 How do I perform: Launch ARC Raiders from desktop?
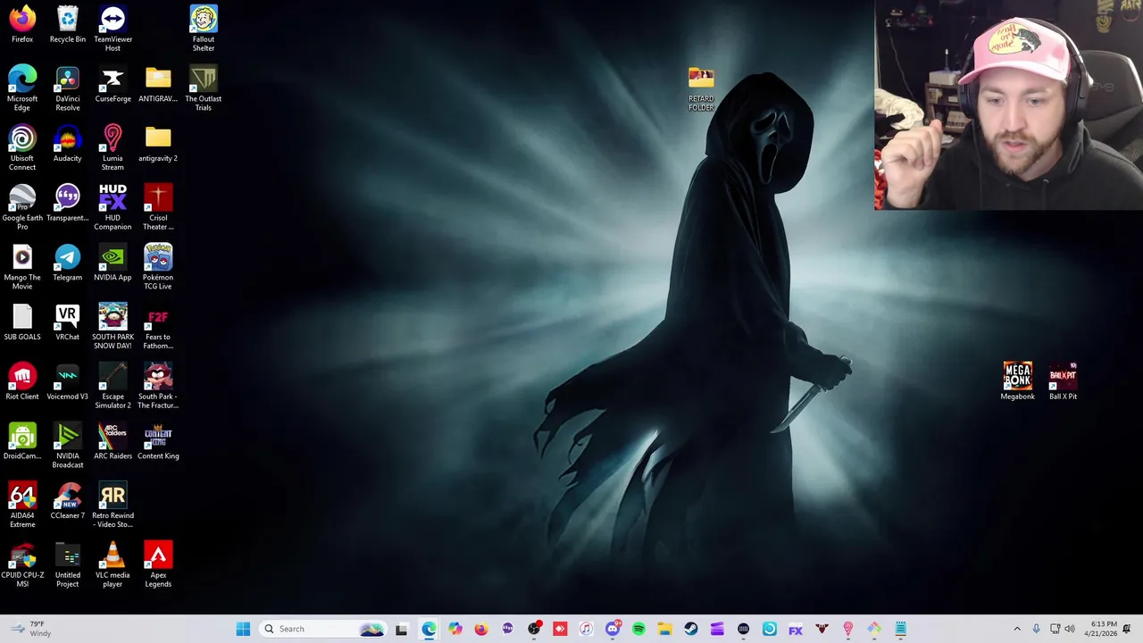[113, 441]
